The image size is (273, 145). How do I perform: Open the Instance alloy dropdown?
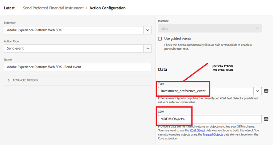pos(210,28)
